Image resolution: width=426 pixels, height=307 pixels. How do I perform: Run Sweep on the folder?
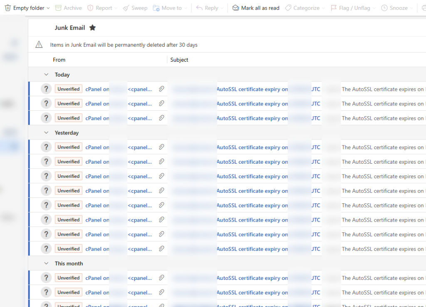[x=135, y=8]
